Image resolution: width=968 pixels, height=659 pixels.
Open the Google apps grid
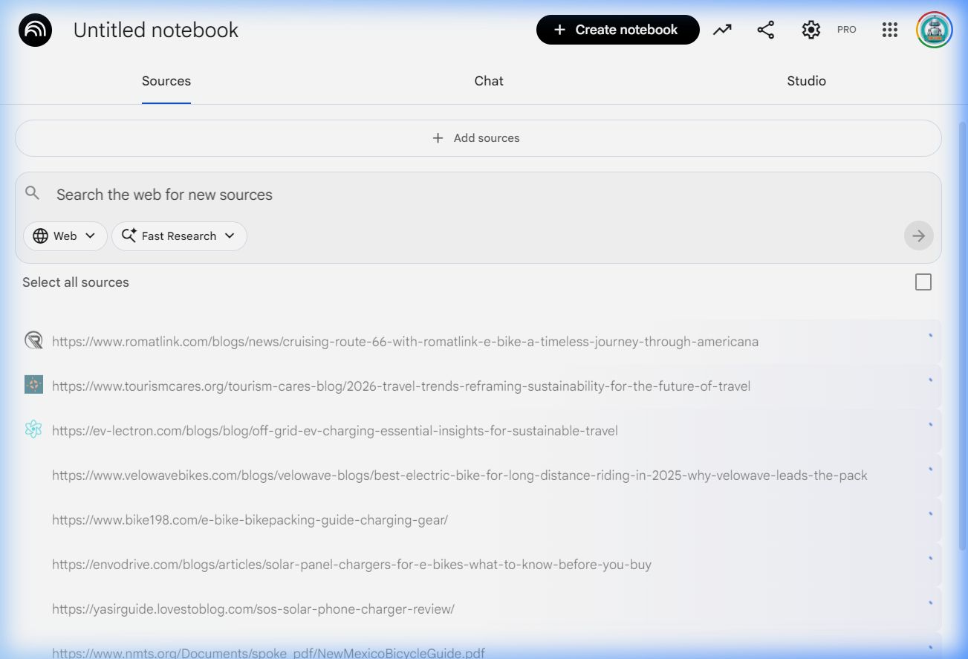click(889, 30)
